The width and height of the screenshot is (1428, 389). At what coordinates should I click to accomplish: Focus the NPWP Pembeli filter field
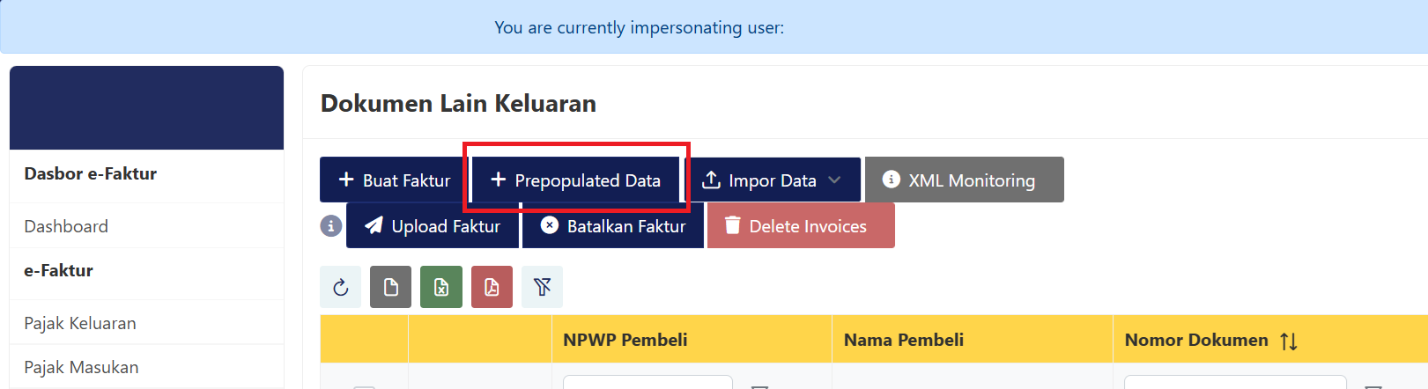pos(647,383)
